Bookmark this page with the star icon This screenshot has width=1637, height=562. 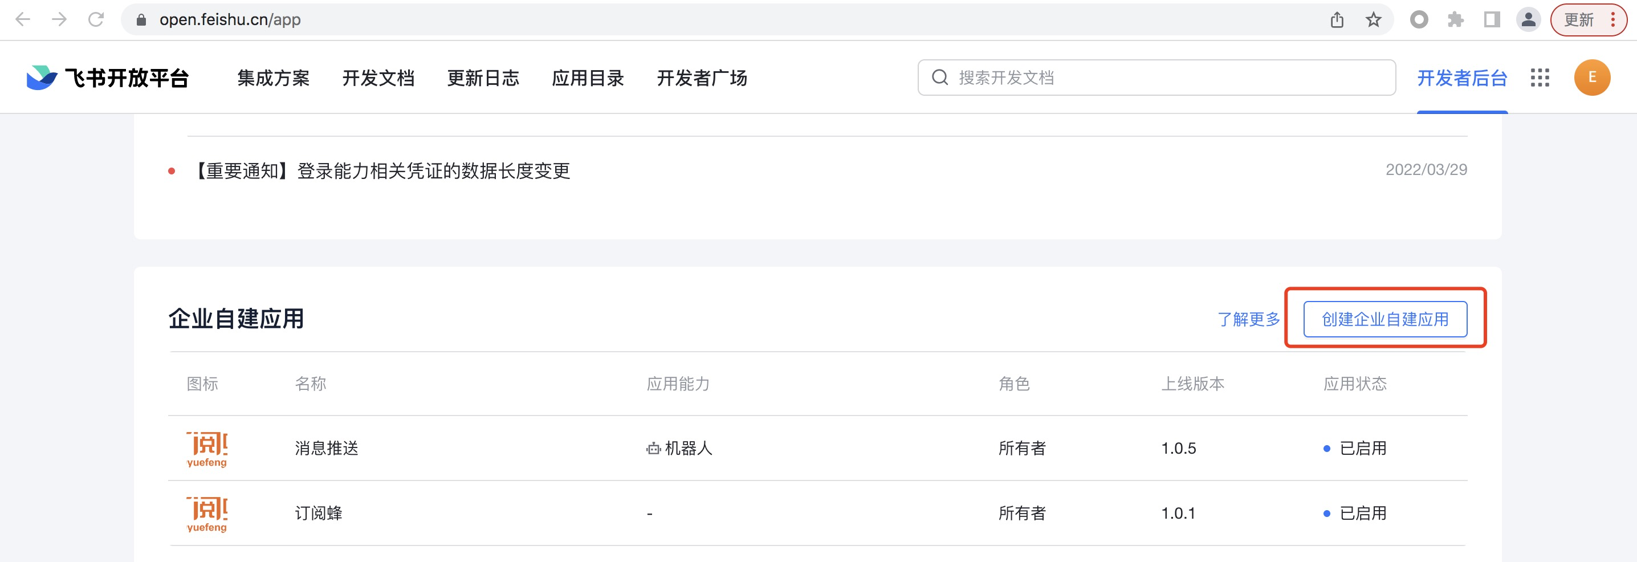pos(1373,20)
